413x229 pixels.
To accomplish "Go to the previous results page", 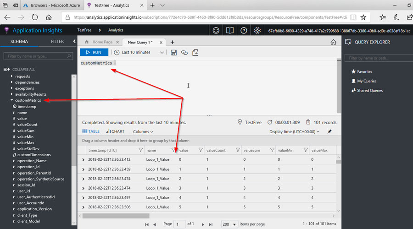I will click(x=155, y=224).
